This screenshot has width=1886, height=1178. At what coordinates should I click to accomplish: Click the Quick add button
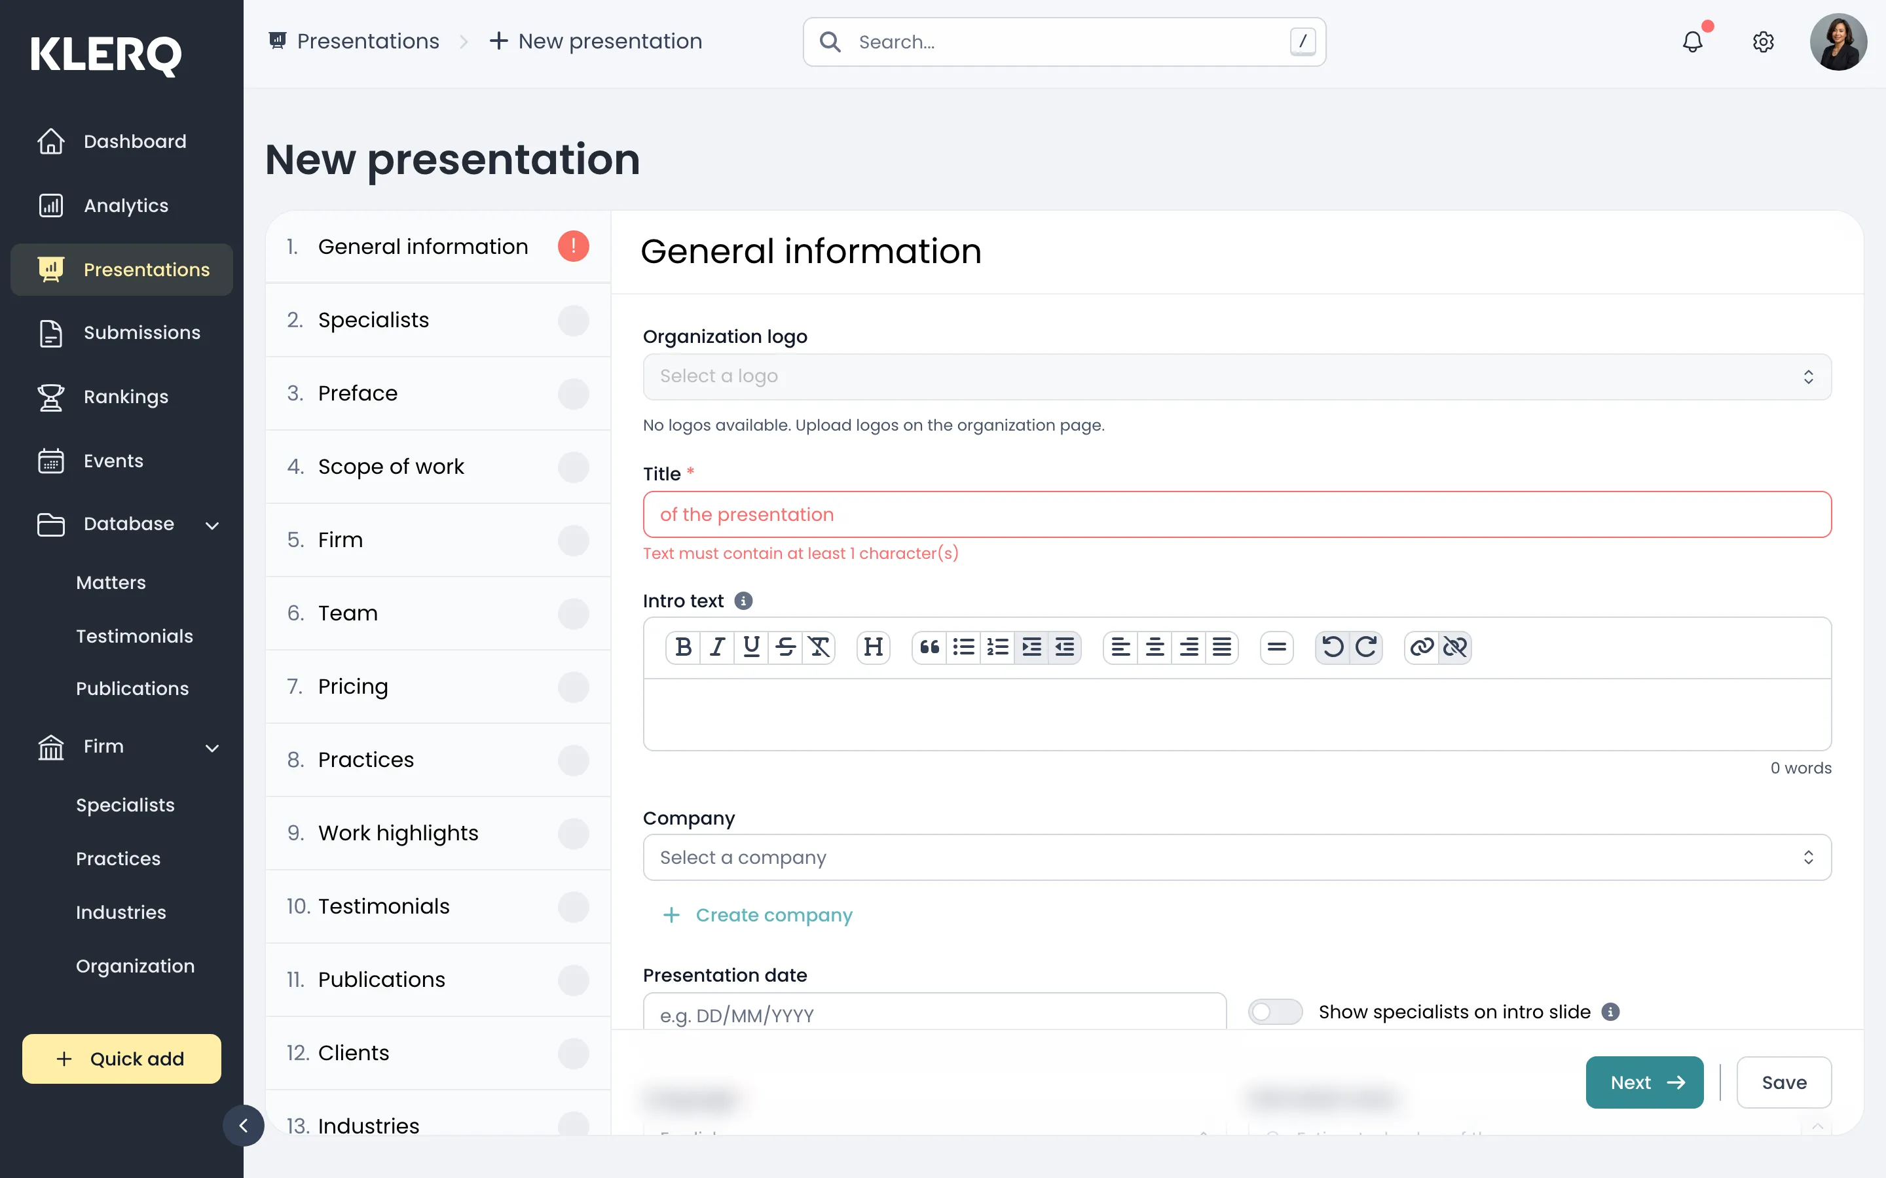pos(122,1059)
